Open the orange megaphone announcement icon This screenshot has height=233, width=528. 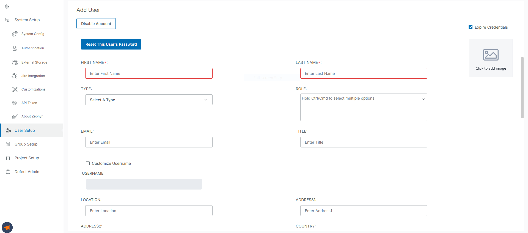(x=7, y=227)
